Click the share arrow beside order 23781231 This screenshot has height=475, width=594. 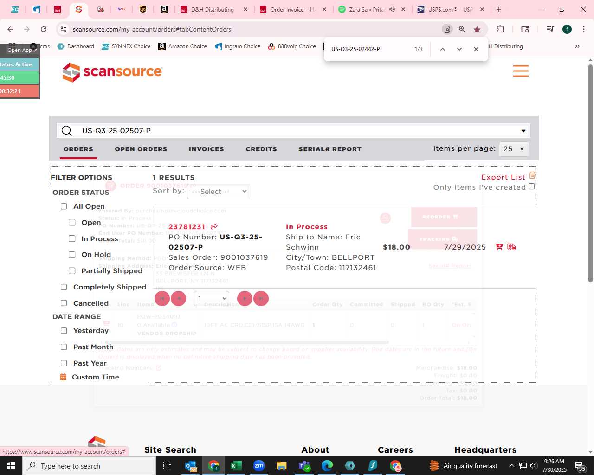214,226
